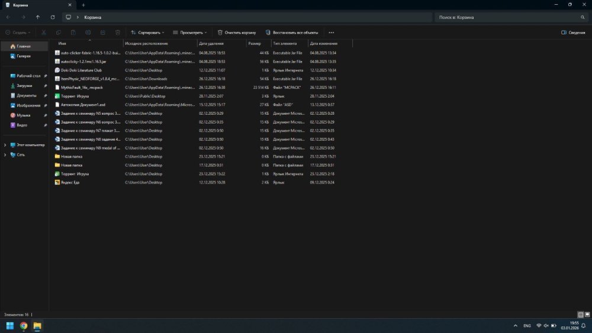Unpin Музыка via its pin icon
Image resolution: width=592 pixels, height=333 pixels.
click(46, 115)
